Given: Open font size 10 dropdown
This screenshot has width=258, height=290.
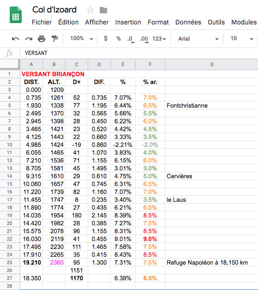Looking at the screenshot, I should tap(242, 38).
